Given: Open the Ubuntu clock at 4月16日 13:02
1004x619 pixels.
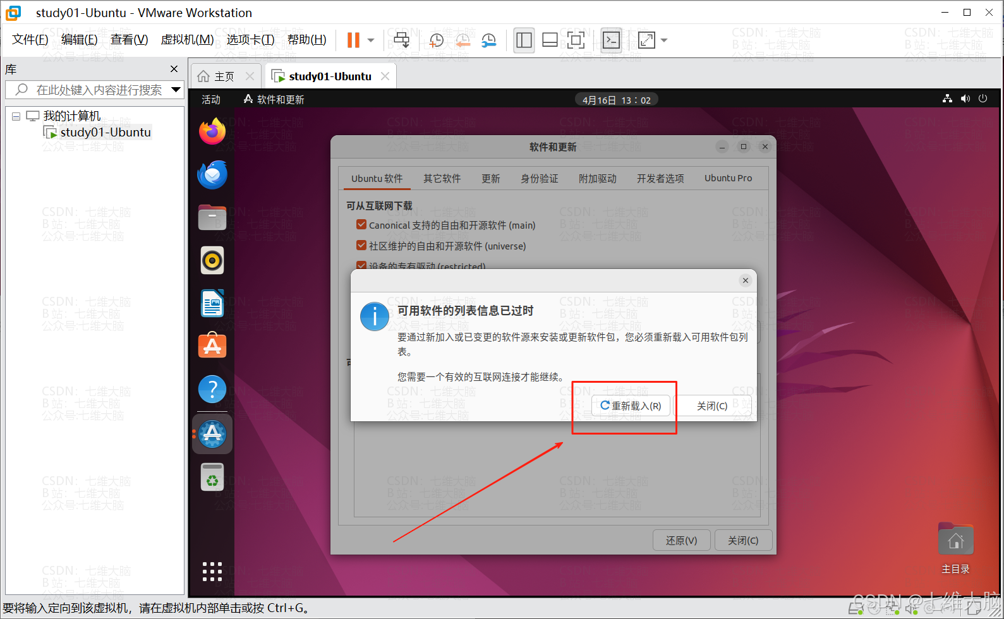Looking at the screenshot, I should [616, 100].
